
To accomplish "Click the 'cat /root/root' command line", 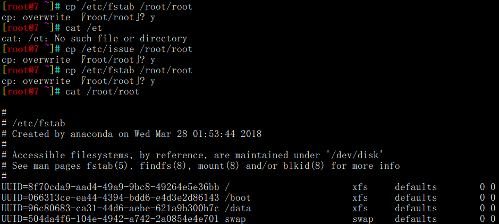I will pos(102,91).
